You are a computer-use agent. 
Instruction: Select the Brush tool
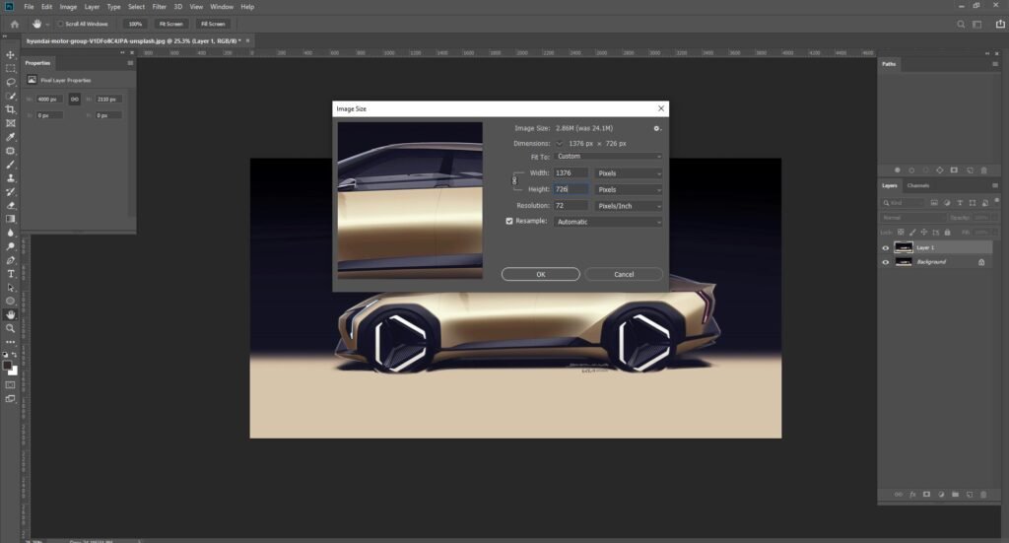[10, 165]
